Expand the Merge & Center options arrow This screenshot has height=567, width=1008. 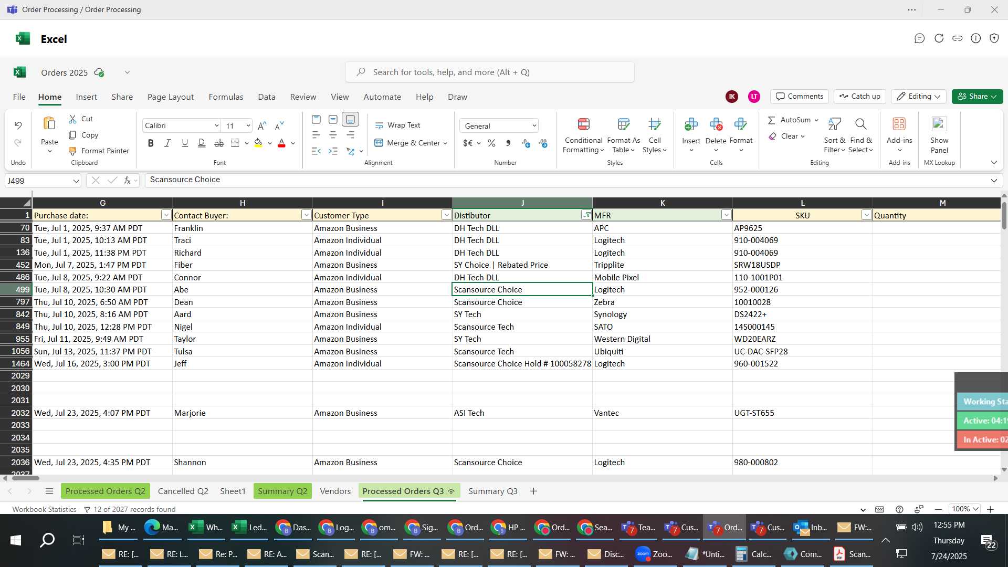pyautogui.click(x=445, y=143)
